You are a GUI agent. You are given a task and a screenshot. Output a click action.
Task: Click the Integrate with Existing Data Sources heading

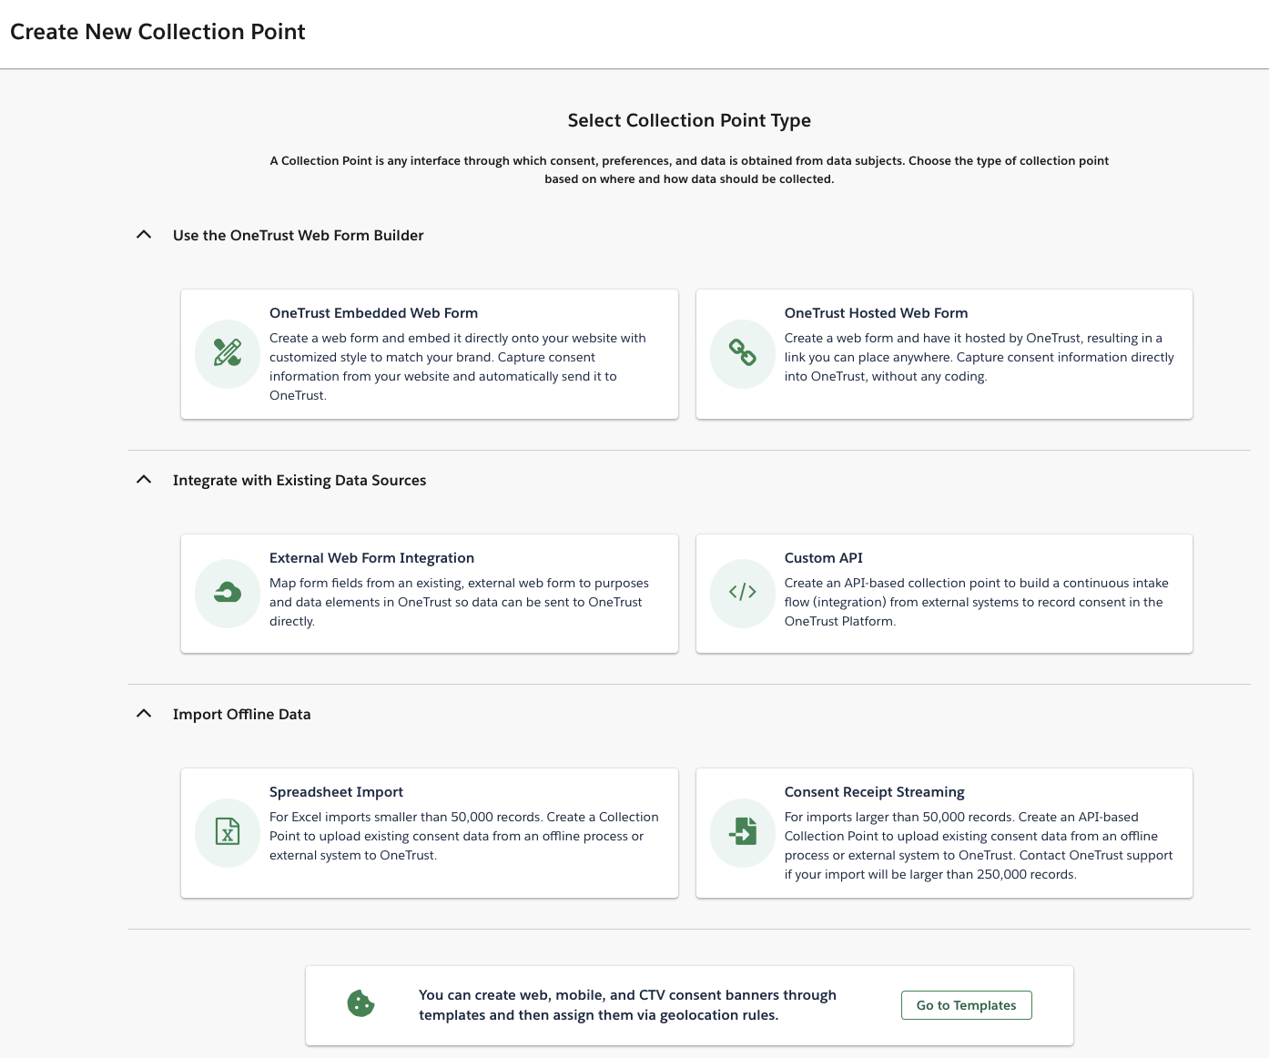(x=299, y=480)
